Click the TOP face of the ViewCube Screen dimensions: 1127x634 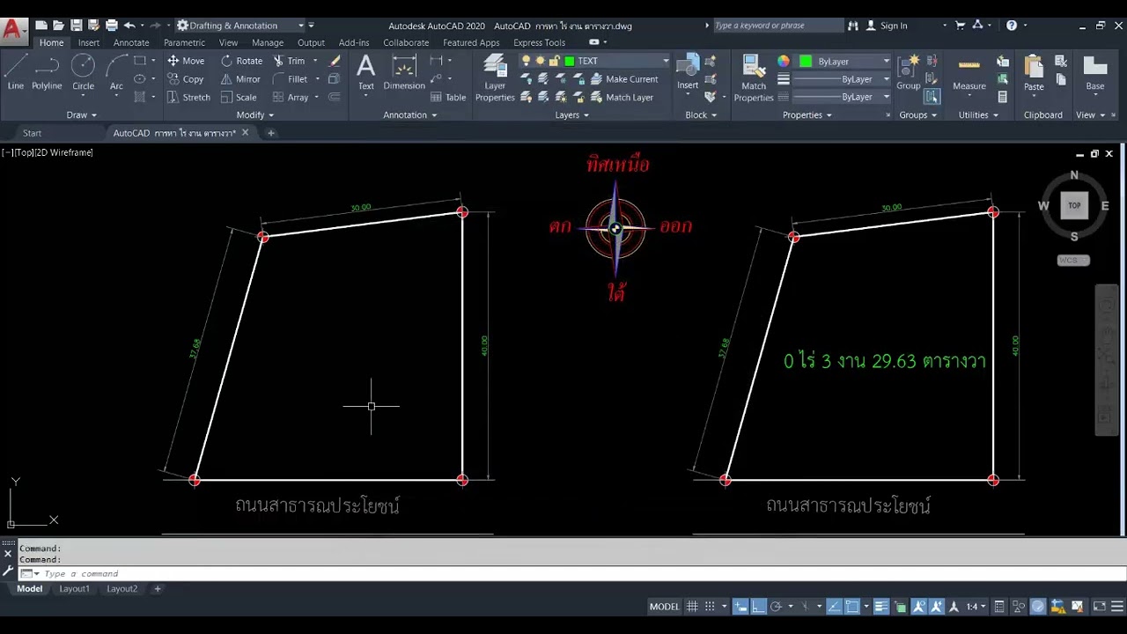(1074, 205)
